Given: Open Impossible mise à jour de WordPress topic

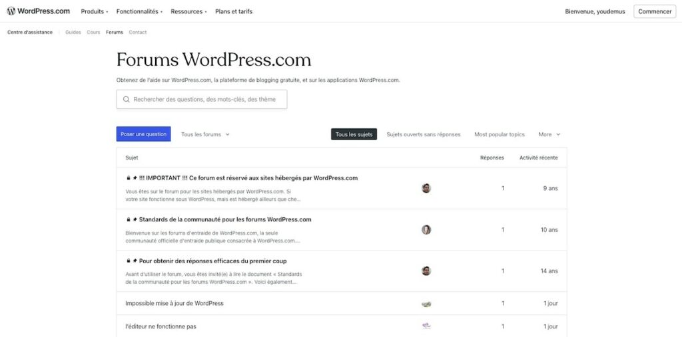Looking at the screenshot, I should coord(174,304).
